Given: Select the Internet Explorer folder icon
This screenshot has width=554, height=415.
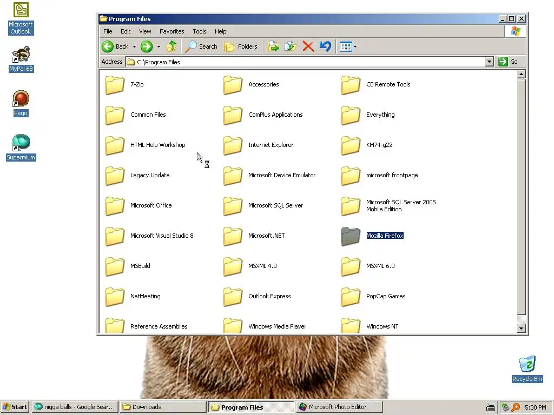Looking at the screenshot, I should tap(233, 145).
